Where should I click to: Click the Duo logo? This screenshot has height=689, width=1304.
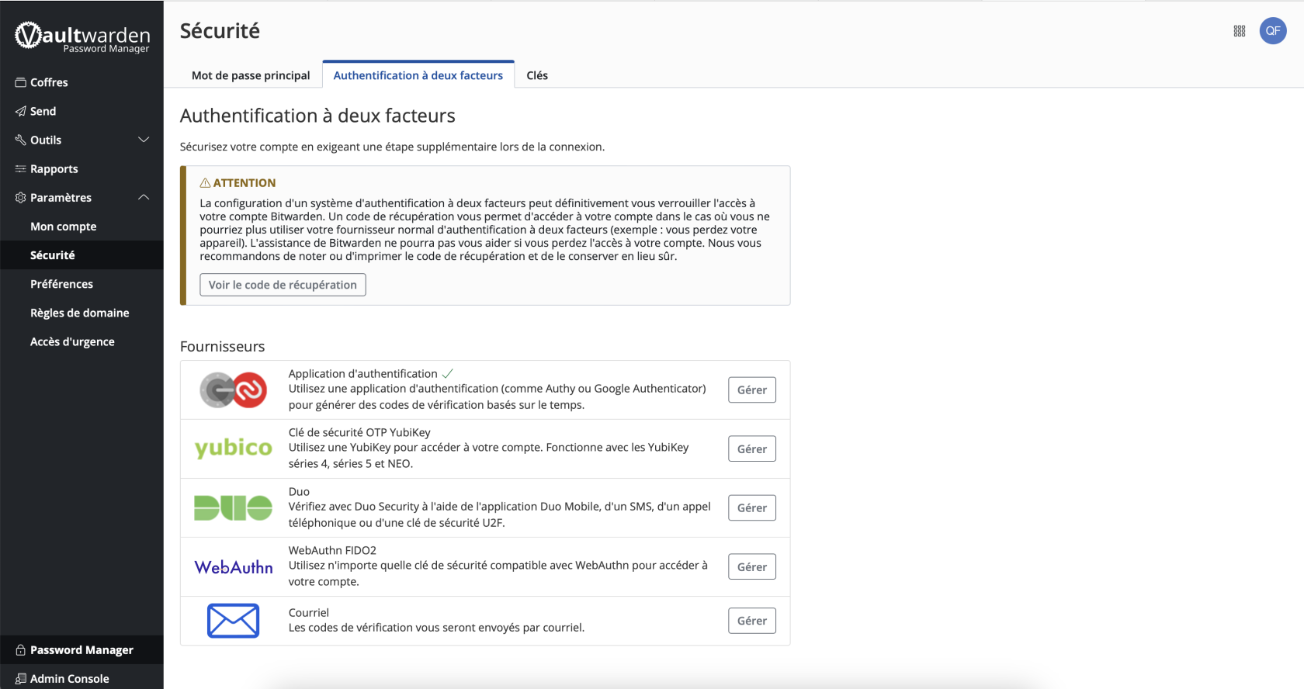coord(233,508)
